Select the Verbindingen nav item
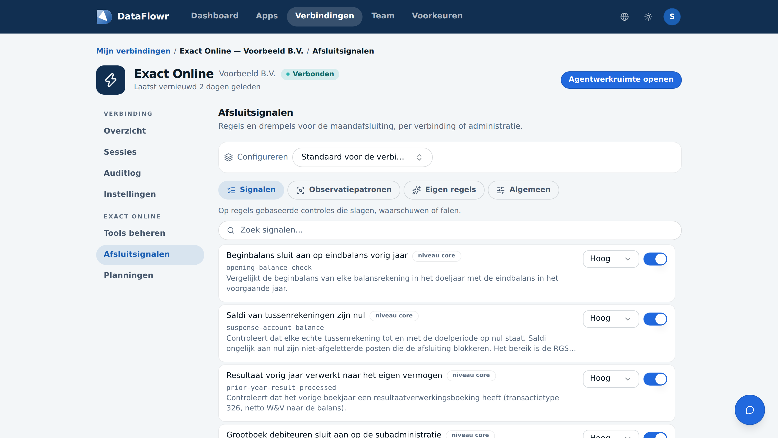This screenshot has width=778, height=438. [324, 16]
